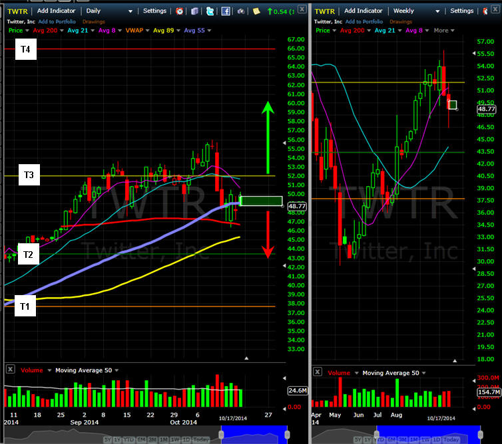
Task: Select the 5Y range in Daily chart
Action: tap(108, 439)
